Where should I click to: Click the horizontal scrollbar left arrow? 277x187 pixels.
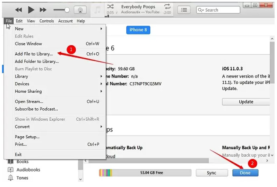[86, 160]
